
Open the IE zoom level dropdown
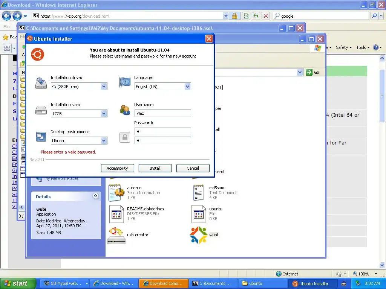[376, 274]
